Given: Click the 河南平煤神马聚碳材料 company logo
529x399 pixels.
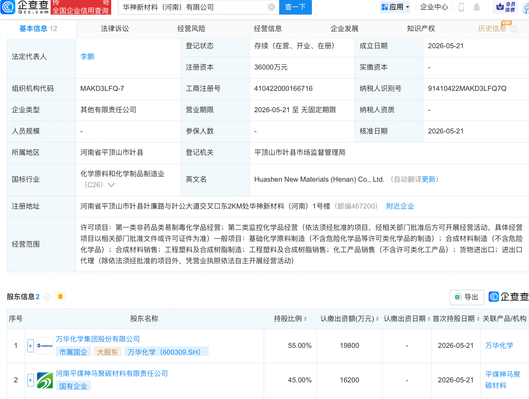Looking at the screenshot, I should (x=45, y=380).
